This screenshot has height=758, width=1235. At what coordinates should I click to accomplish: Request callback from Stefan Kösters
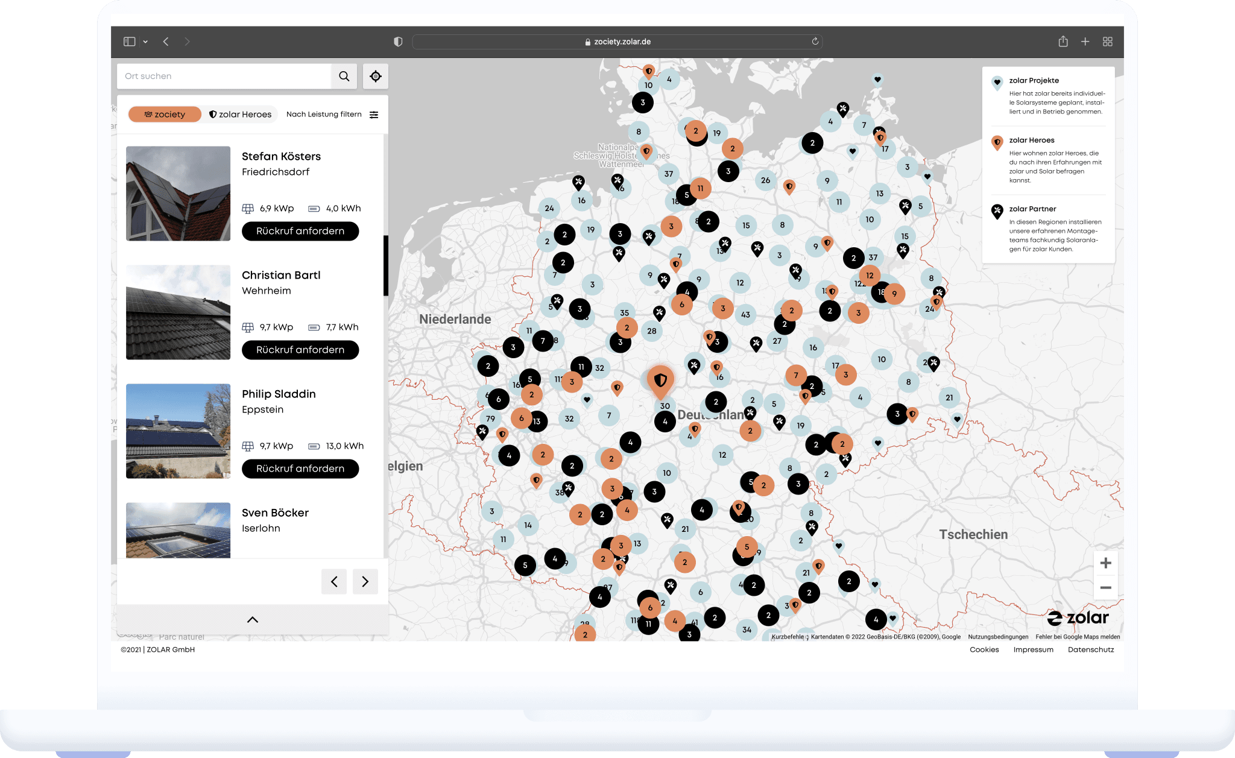(300, 231)
